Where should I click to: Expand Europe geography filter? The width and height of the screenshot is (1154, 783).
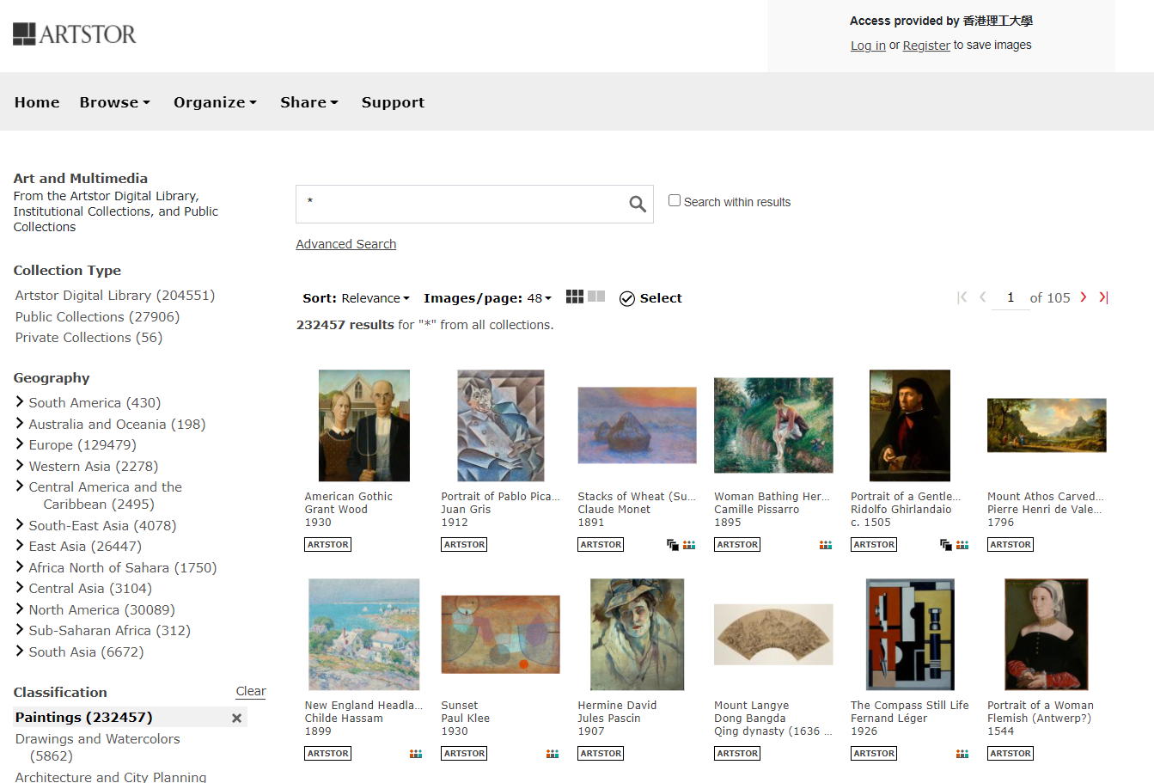click(x=20, y=443)
